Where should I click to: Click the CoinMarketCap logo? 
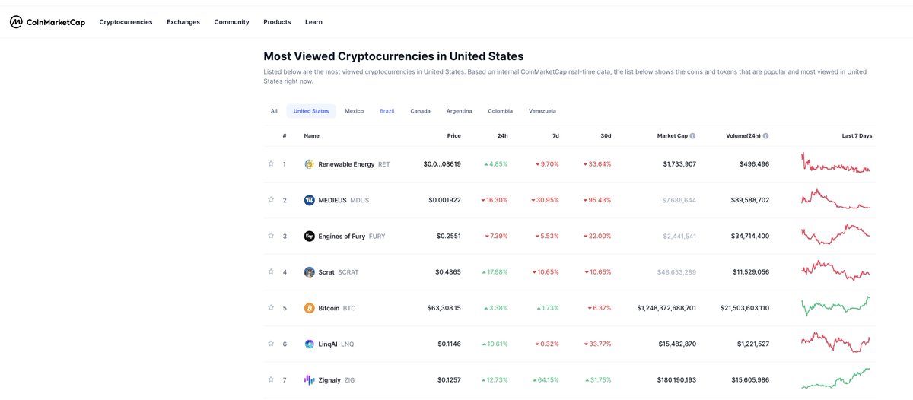coord(47,22)
